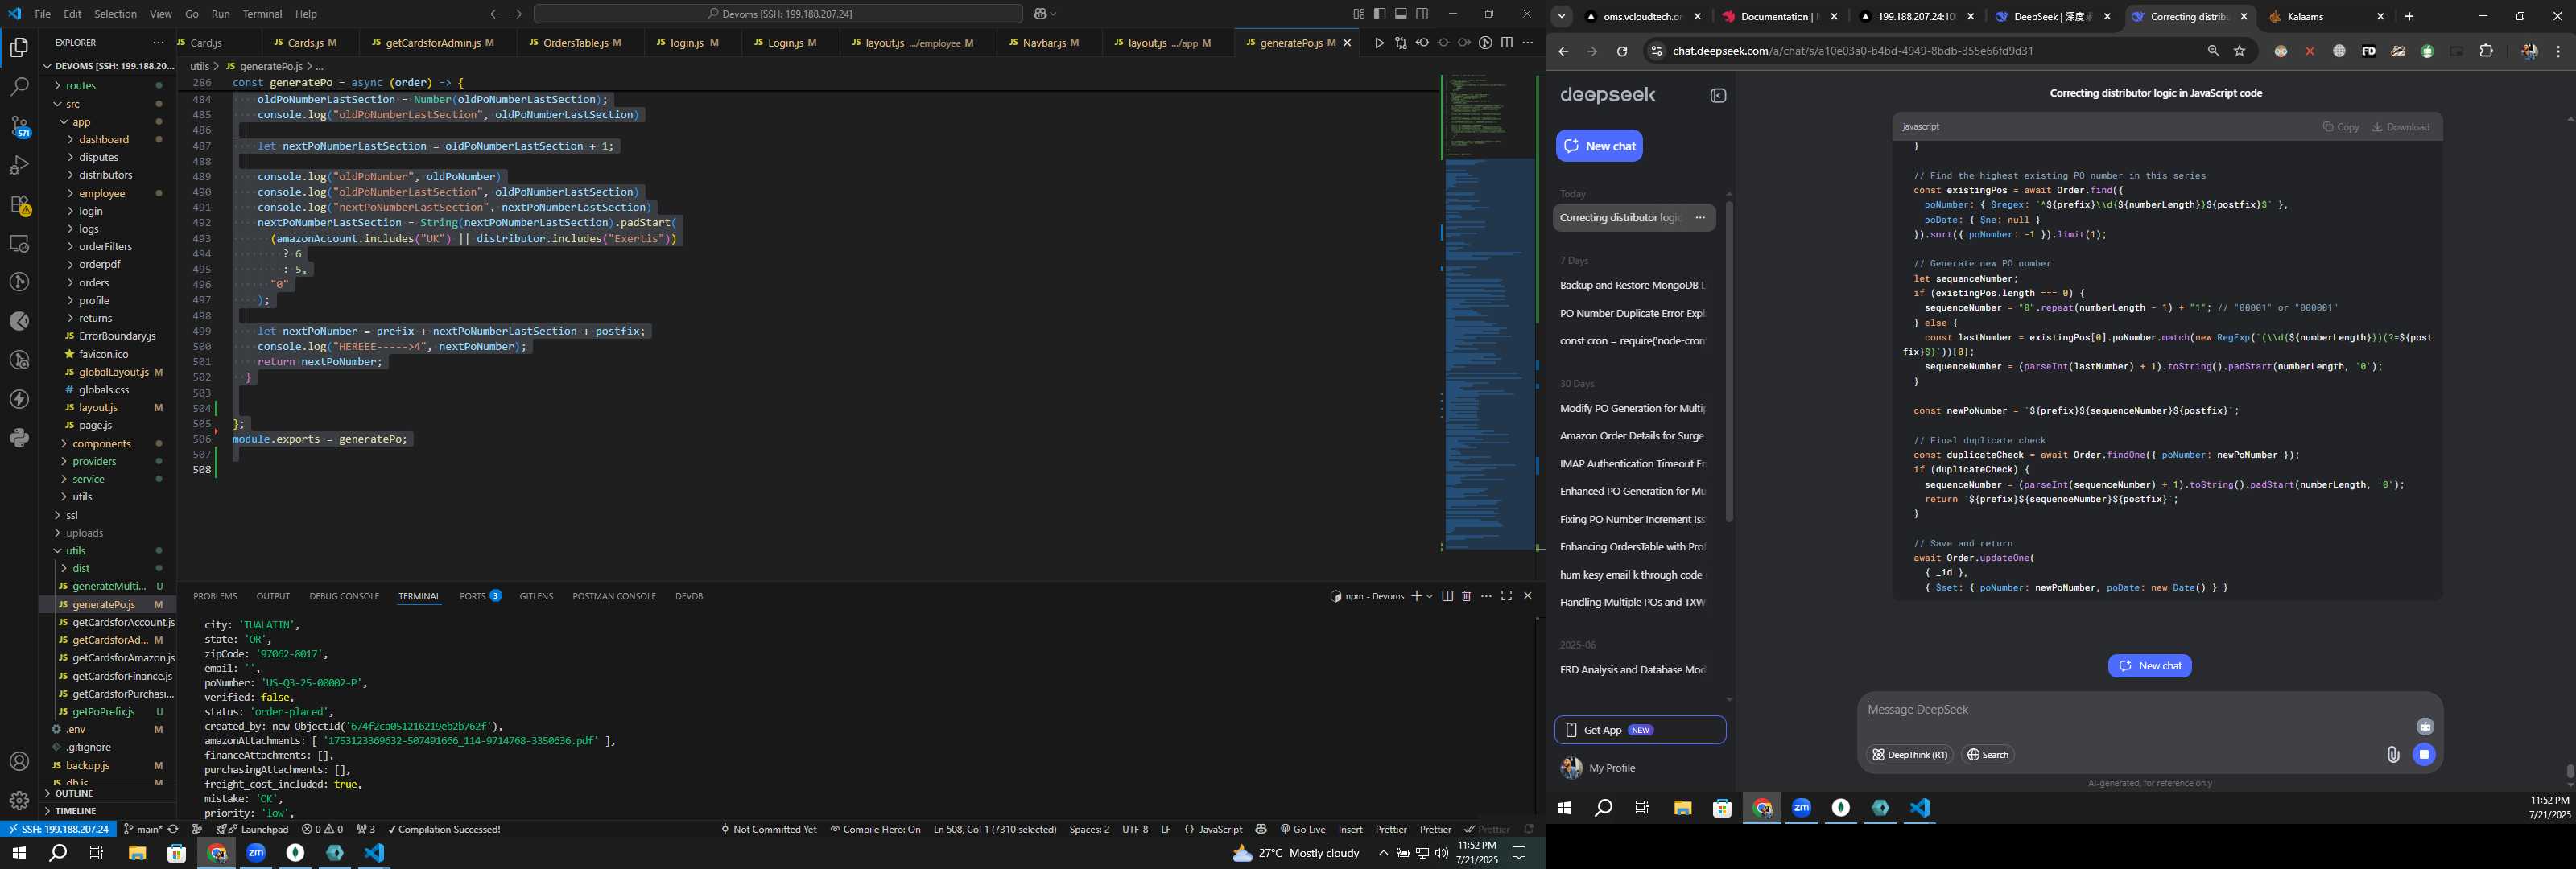Reload the DeepSeek page in Chrome
Viewport: 2576px width, 869px height.
[x=1622, y=51]
